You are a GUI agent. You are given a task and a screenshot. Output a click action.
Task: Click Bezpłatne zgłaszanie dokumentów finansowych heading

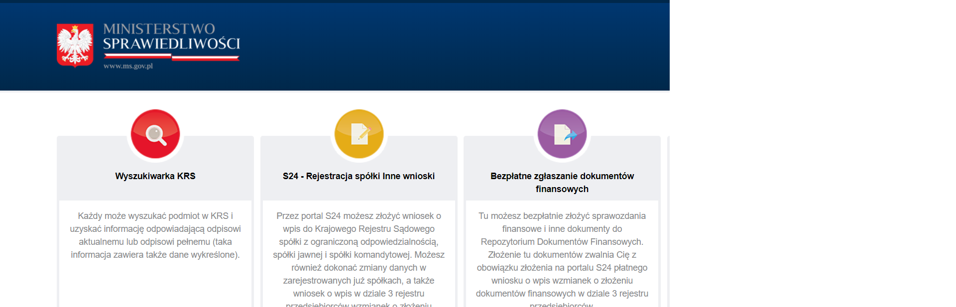point(562,183)
